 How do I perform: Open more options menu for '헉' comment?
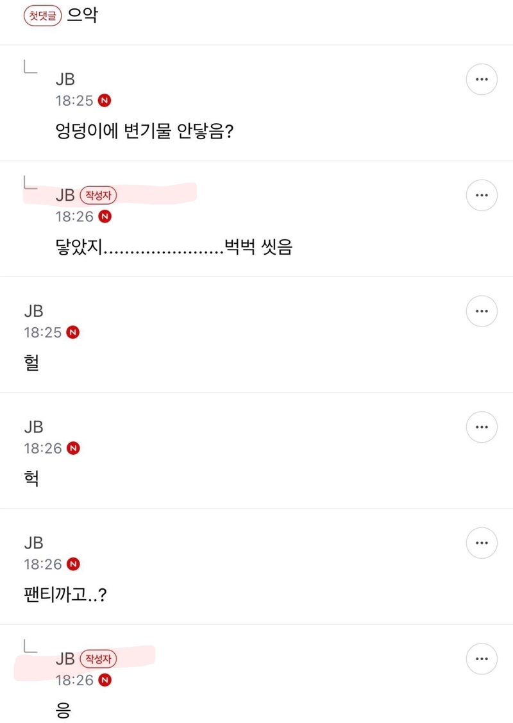(x=482, y=427)
